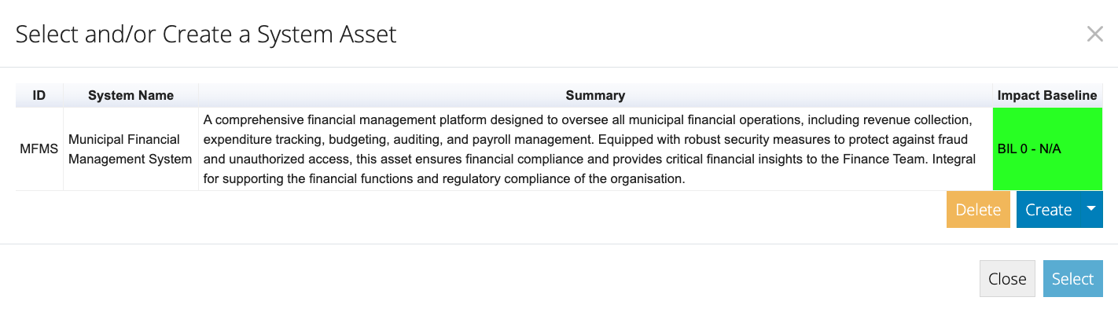The image size is (1118, 312).
Task: Close the dialog with the X icon
Action: click(x=1094, y=34)
